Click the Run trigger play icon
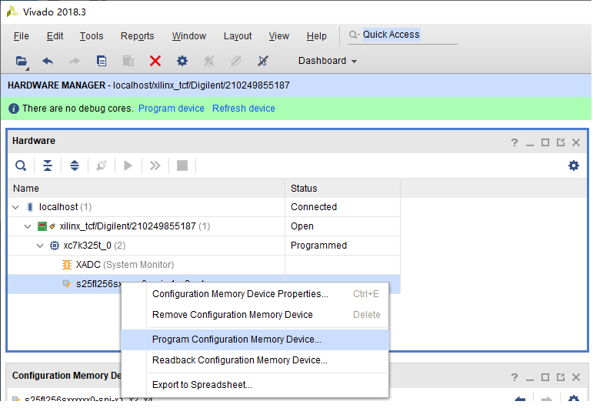 (128, 166)
